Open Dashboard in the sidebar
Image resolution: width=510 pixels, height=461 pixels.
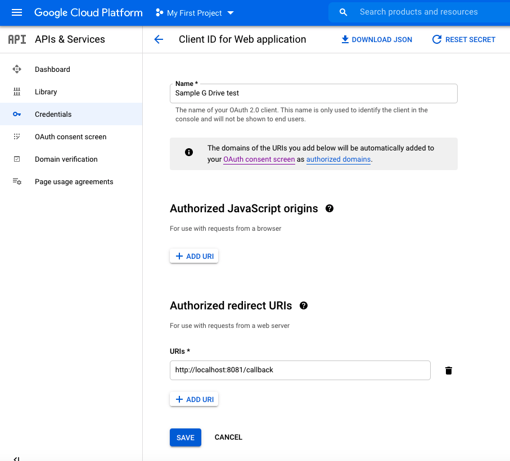[x=71, y=69]
